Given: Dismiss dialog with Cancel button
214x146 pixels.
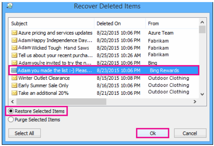Looking at the screenshot, I should (190, 133).
